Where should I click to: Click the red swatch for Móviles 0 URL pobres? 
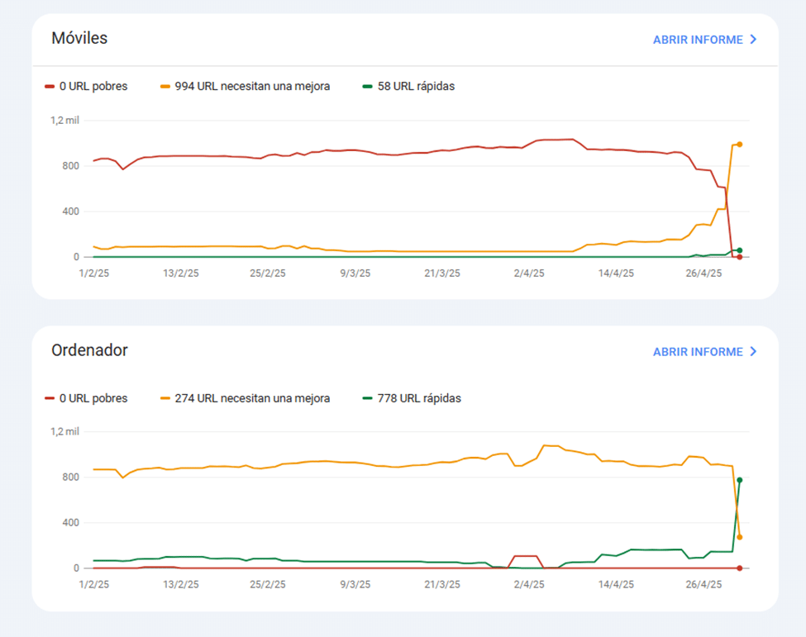(x=50, y=86)
